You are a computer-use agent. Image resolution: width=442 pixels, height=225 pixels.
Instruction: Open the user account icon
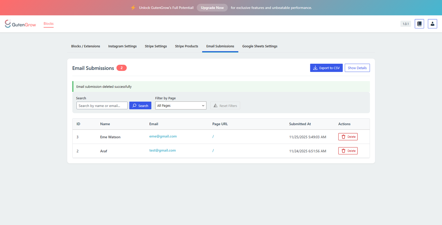pyautogui.click(x=432, y=24)
